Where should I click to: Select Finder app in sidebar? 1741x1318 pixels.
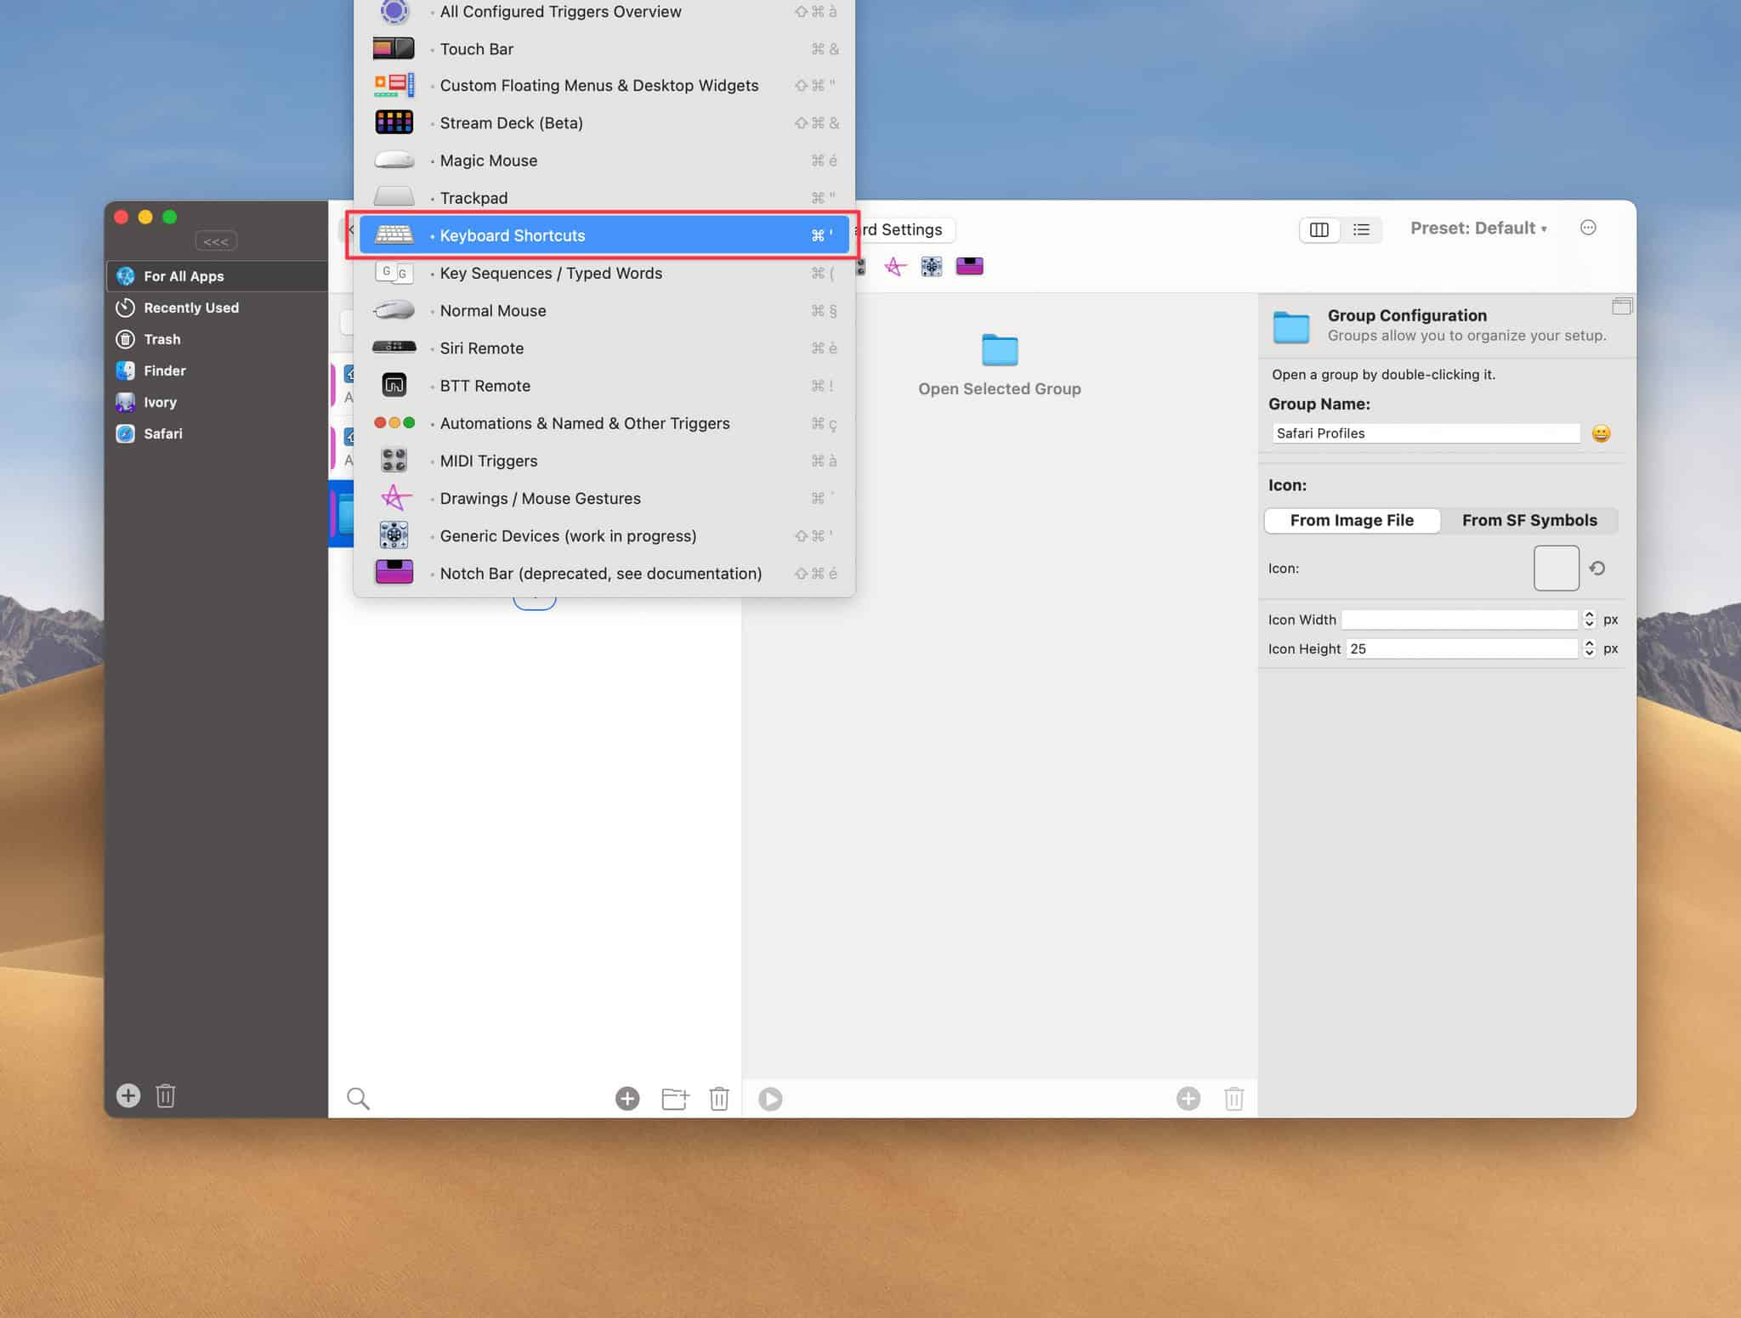click(x=217, y=371)
